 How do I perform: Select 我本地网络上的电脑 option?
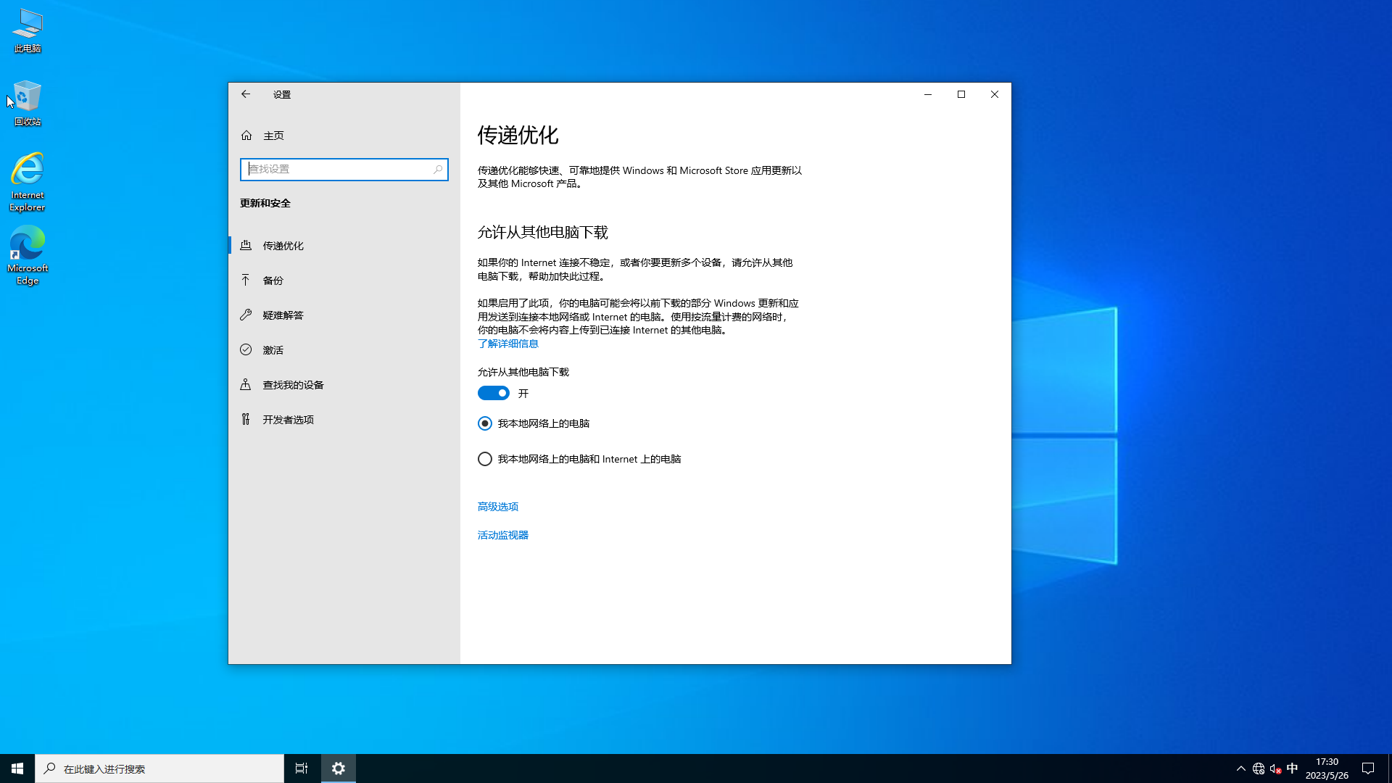click(484, 423)
